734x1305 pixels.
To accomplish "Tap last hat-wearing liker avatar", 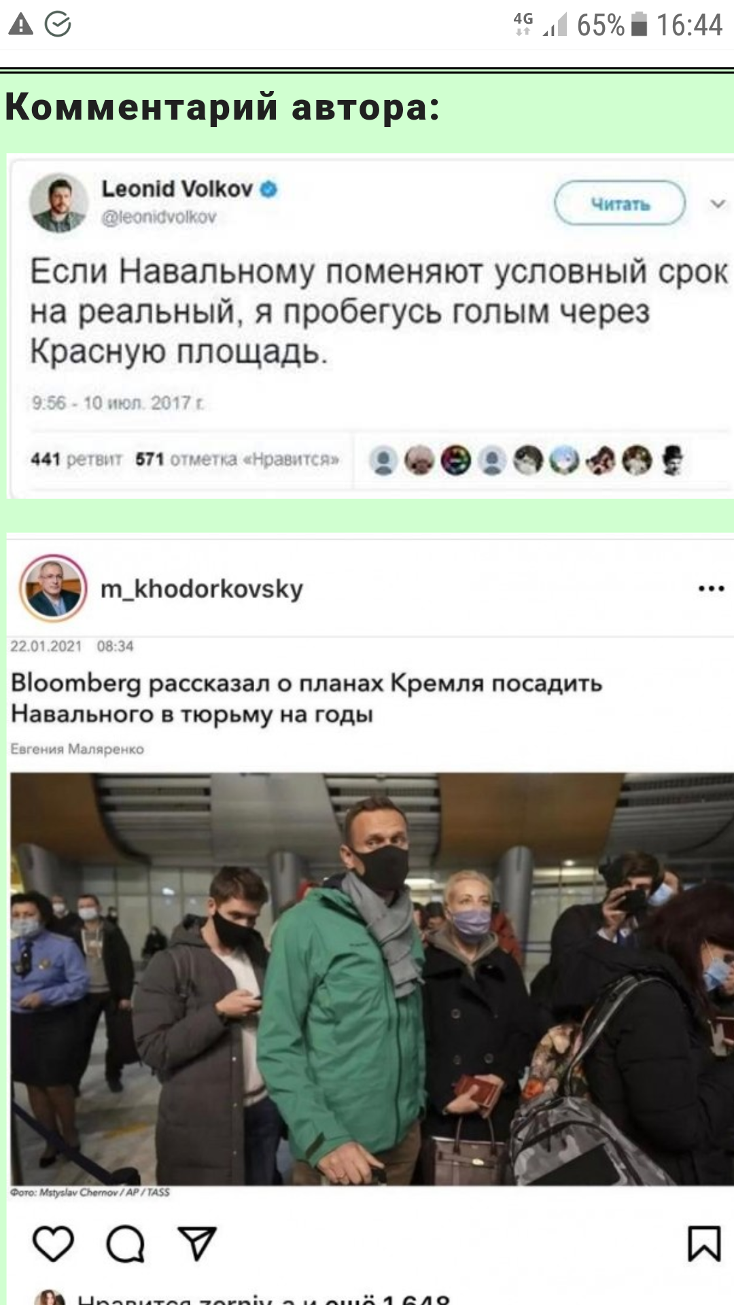I will [x=672, y=461].
